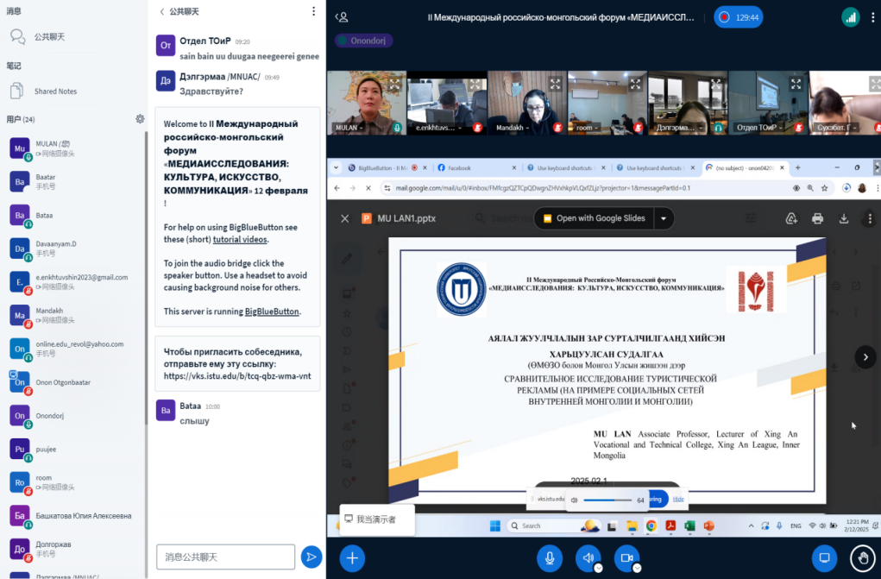
Task: Toggle webcam sharing button
Action: click(x=626, y=558)
